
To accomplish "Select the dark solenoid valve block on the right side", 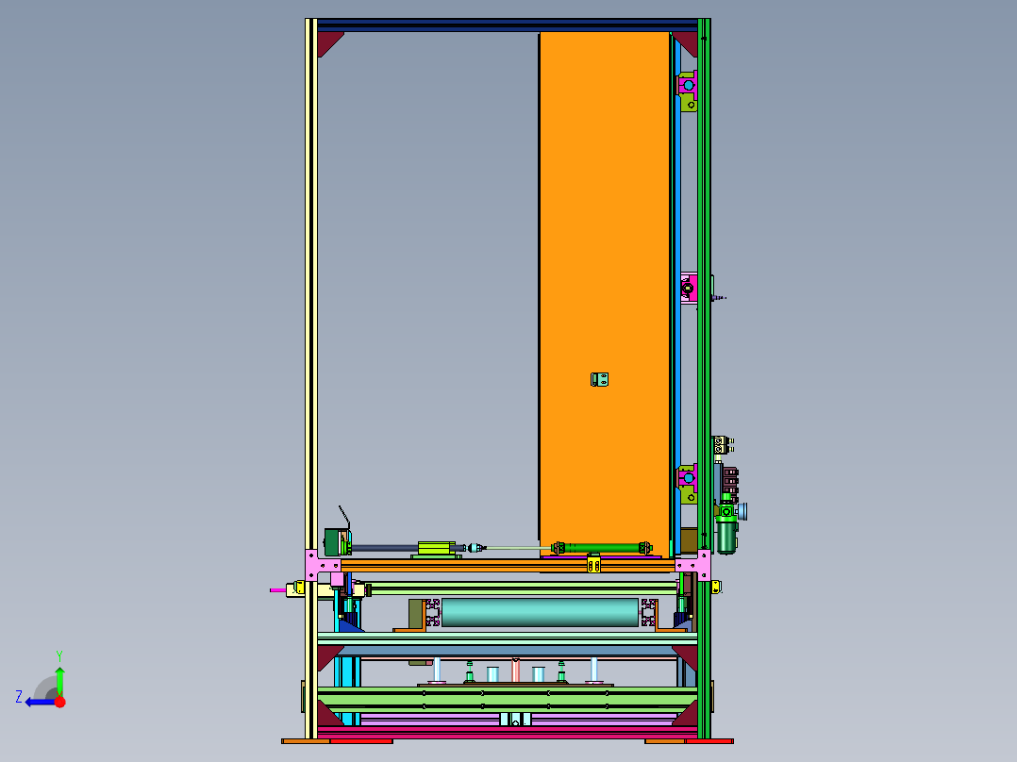I will coord(729,481).
